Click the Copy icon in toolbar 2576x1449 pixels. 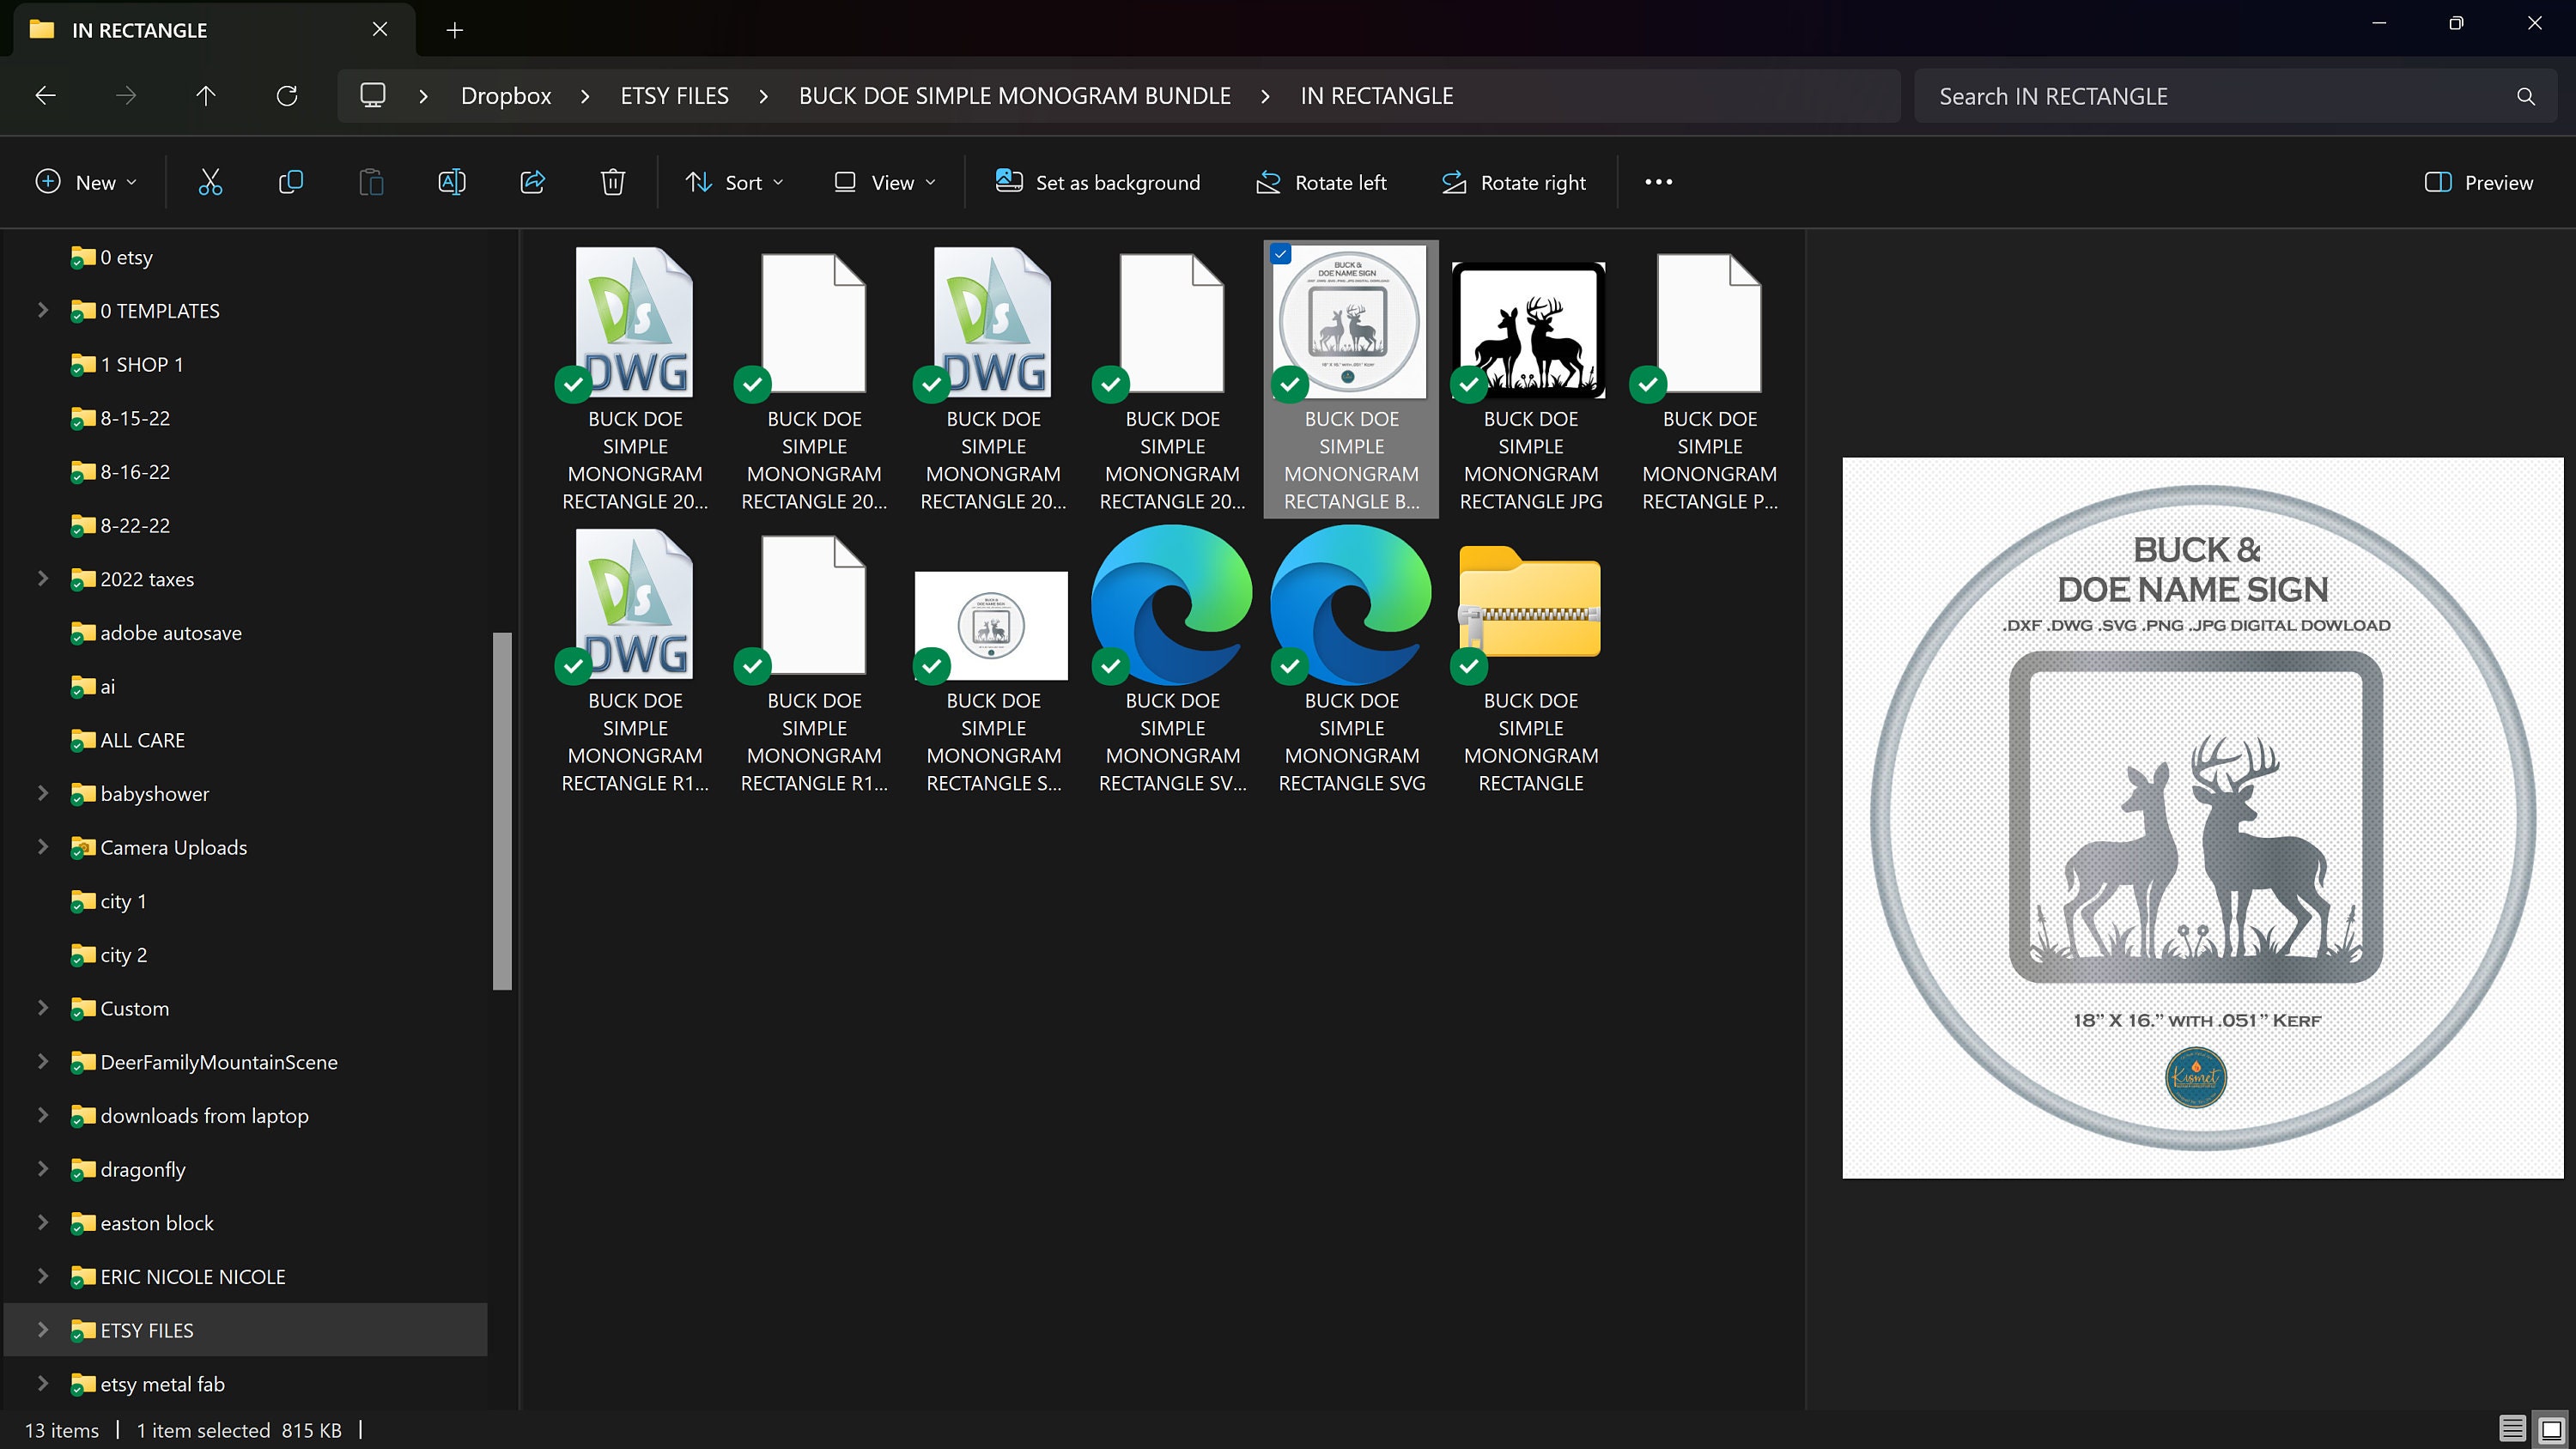(x=291, y=182)
